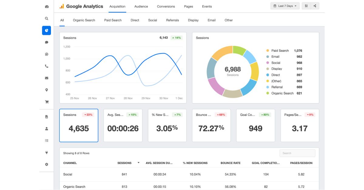Click the Email legend color dot
Viewport: 364px width, 190px height.
pyautogui.click(x=268, y=57)
